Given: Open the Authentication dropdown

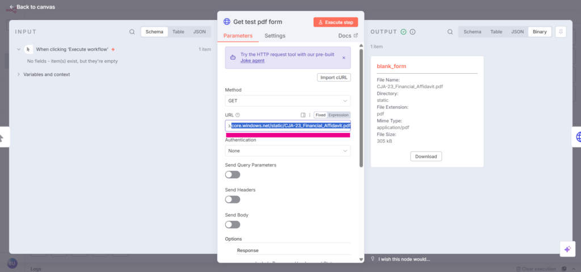Looking at the screenshot, I should pyautogui.click(x=288, y=150).
